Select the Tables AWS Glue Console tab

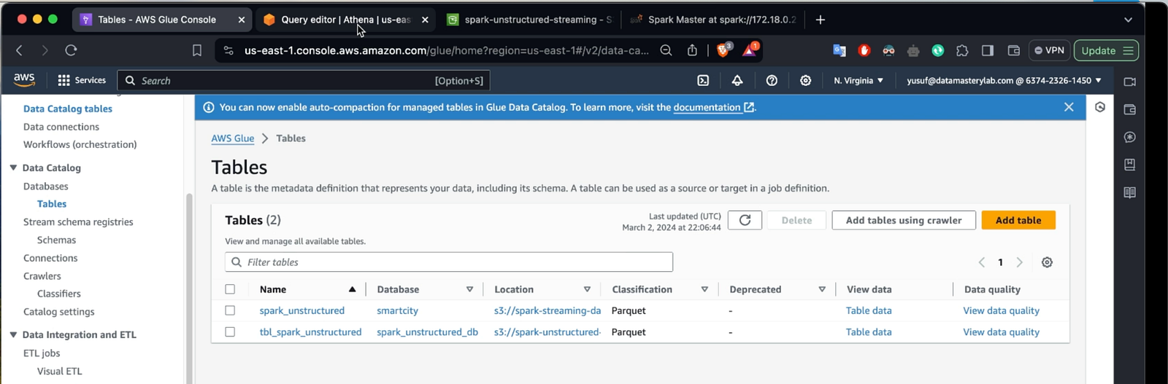(x=162, y=20)
